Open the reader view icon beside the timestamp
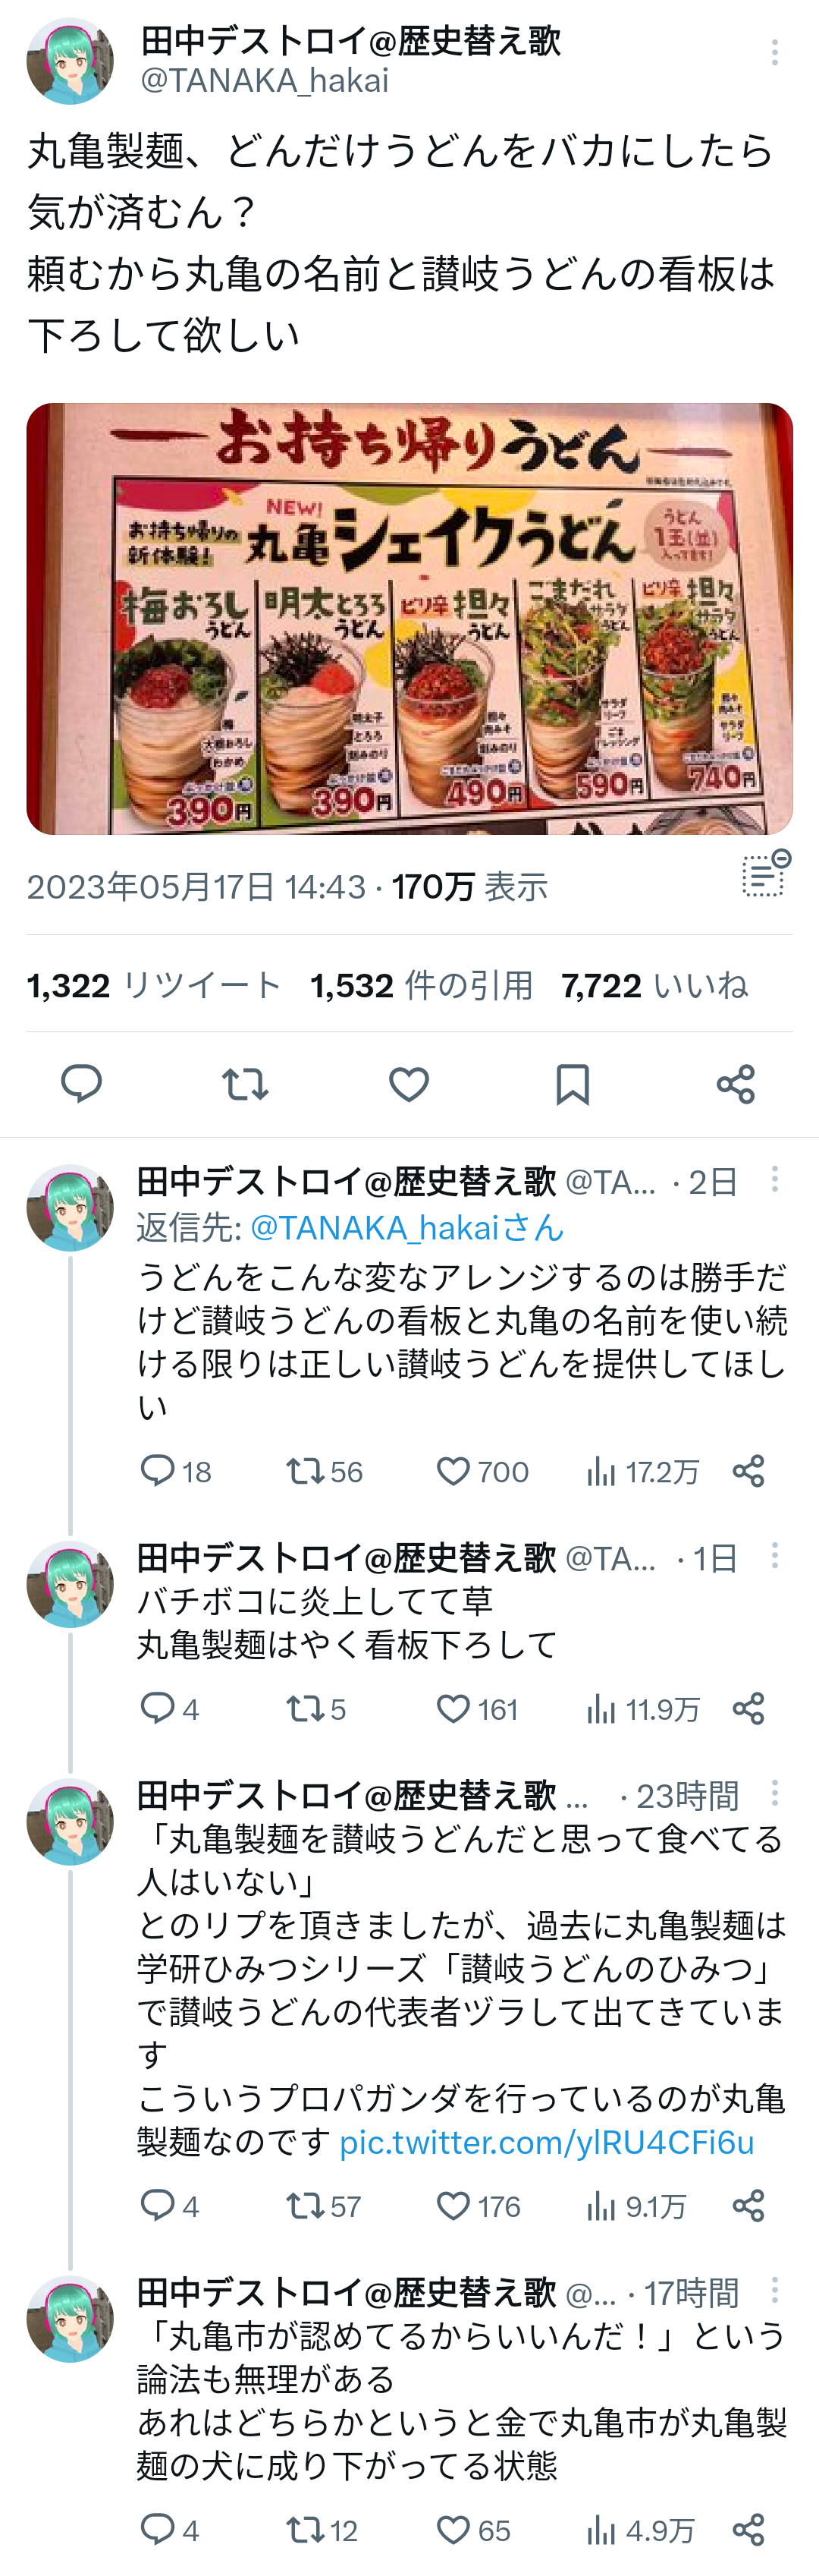The height and width of the screenshot is (2576, 819). pos(766,874)
